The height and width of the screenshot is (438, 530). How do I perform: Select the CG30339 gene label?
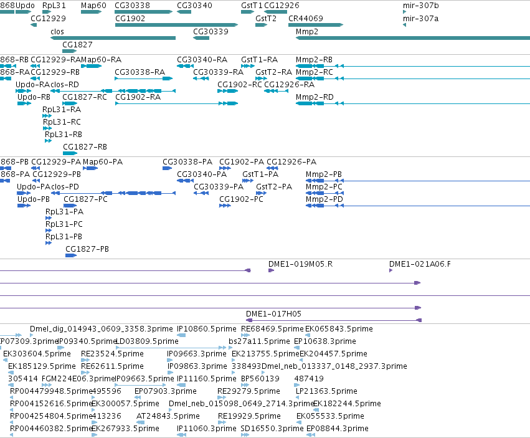coord(211,32)
